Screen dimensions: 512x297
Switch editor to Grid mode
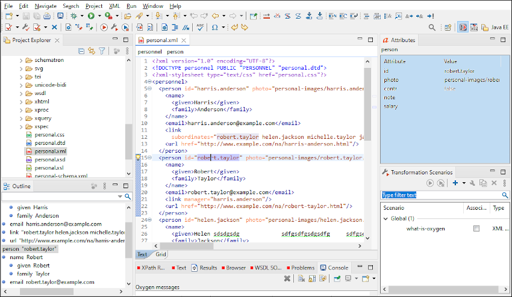coord(161,254)
